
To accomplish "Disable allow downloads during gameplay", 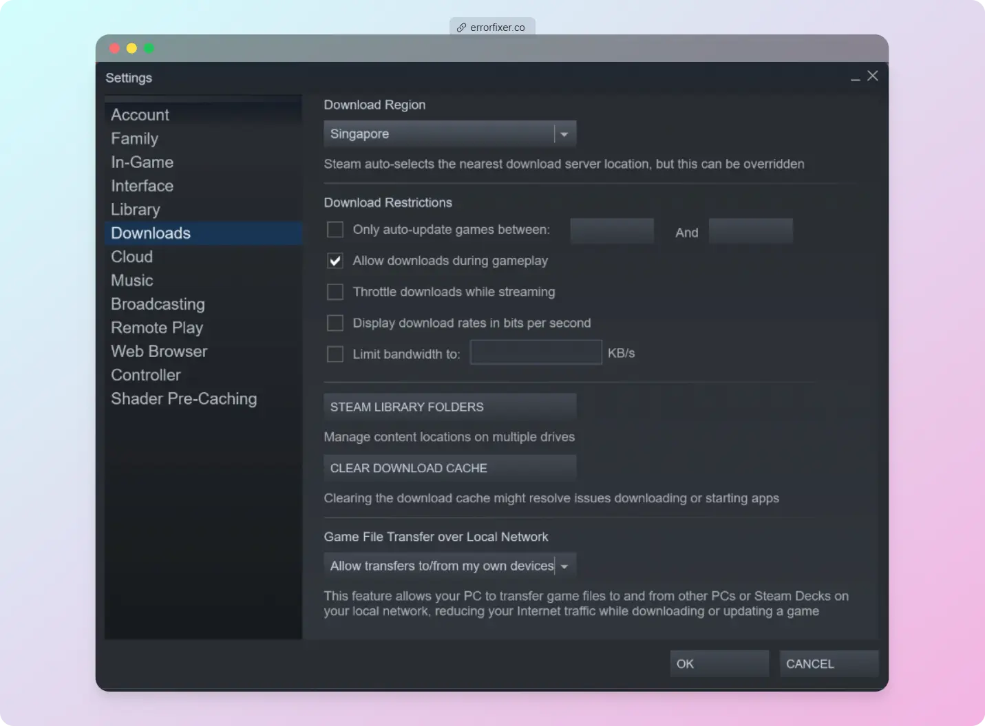I will [x=335, y=261].
